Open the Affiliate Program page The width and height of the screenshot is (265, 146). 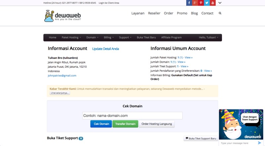(x=171, y=37)
